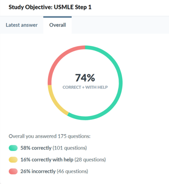Click the (101 questions) count
The height and width of the screenshot is (184, 169).
click(x=70, y=148)
